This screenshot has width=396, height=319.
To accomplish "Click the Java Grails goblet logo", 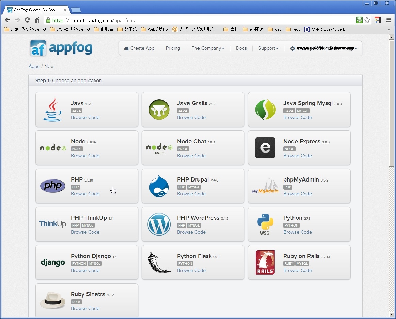I will point(159,110).
